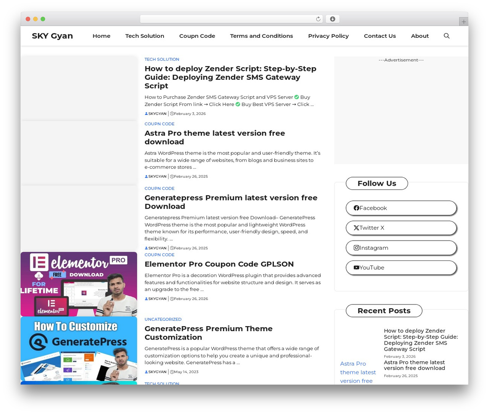Click the Follow Us heading

(x=377, y=184)
